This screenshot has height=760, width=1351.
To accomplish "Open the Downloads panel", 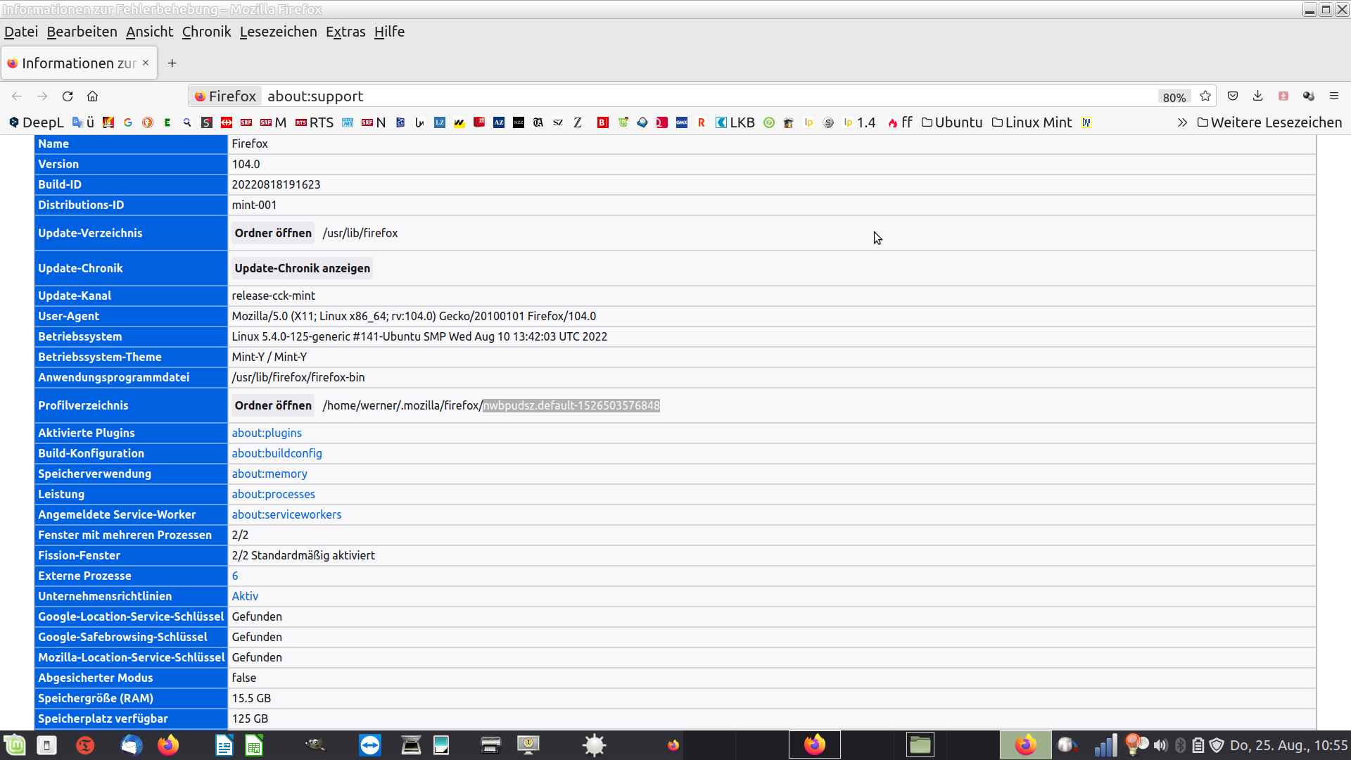I will pyautogui.click(x=1258, y=96).
